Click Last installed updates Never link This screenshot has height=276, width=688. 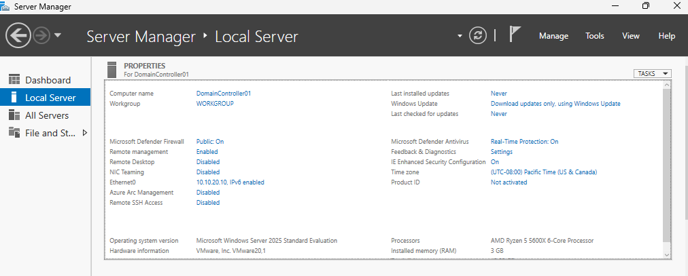tap(498, 93)
